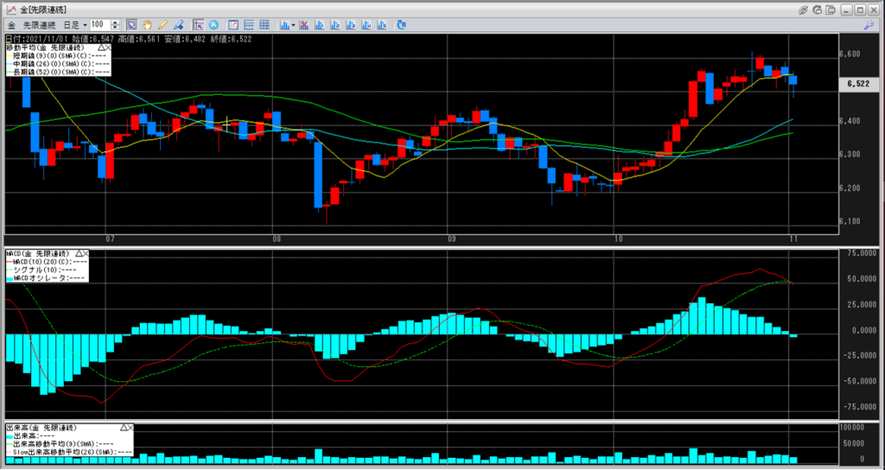The image size is (885, 470).
Task: Click the -75.0000 MACD axis label
Action: coord(862,407)
